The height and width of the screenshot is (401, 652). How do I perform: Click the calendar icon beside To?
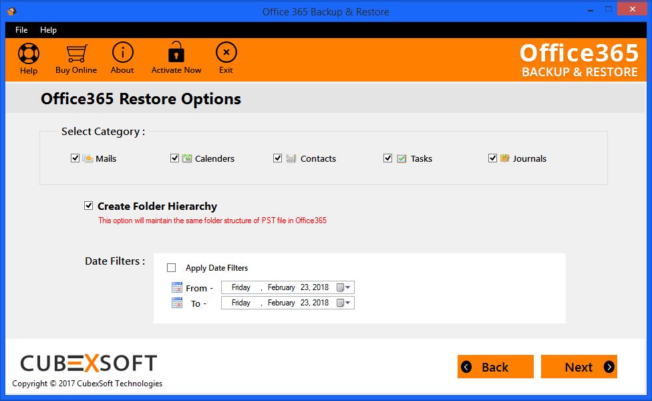[177, 303]
